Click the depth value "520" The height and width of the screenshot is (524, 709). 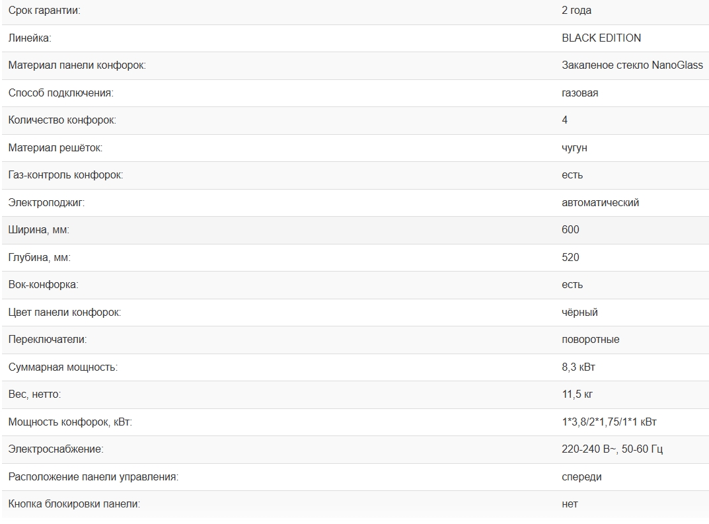570,258
